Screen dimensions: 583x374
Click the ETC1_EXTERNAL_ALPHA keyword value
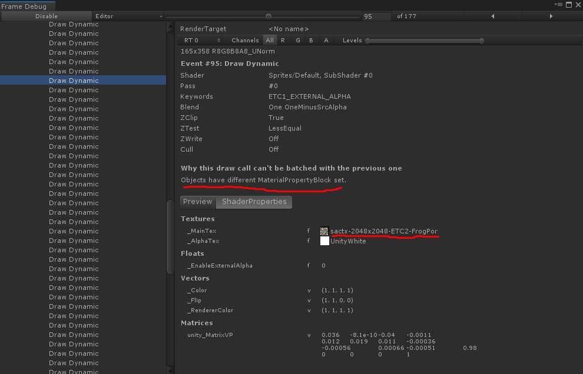pyautogui.click(x=309, y=96)
